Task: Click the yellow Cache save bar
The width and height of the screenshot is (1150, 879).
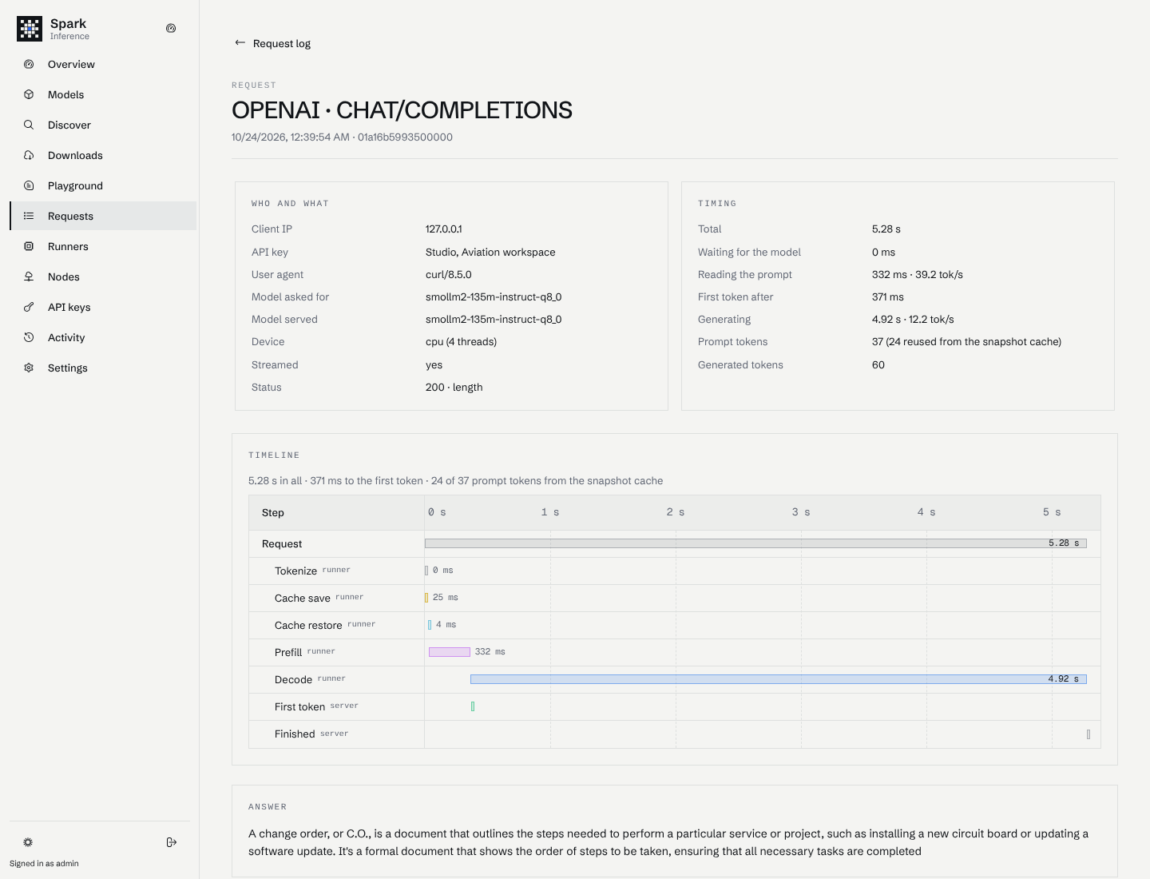Action: (x=426, y=598)
